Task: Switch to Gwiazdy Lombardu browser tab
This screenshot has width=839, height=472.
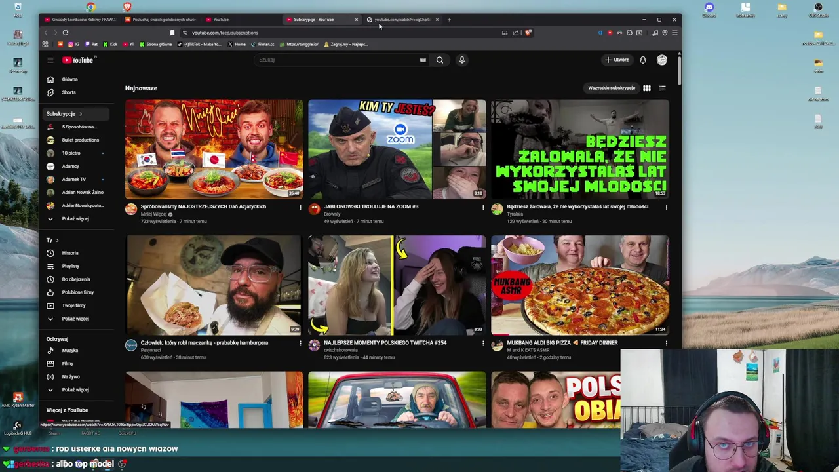Action: coord(79,20)
